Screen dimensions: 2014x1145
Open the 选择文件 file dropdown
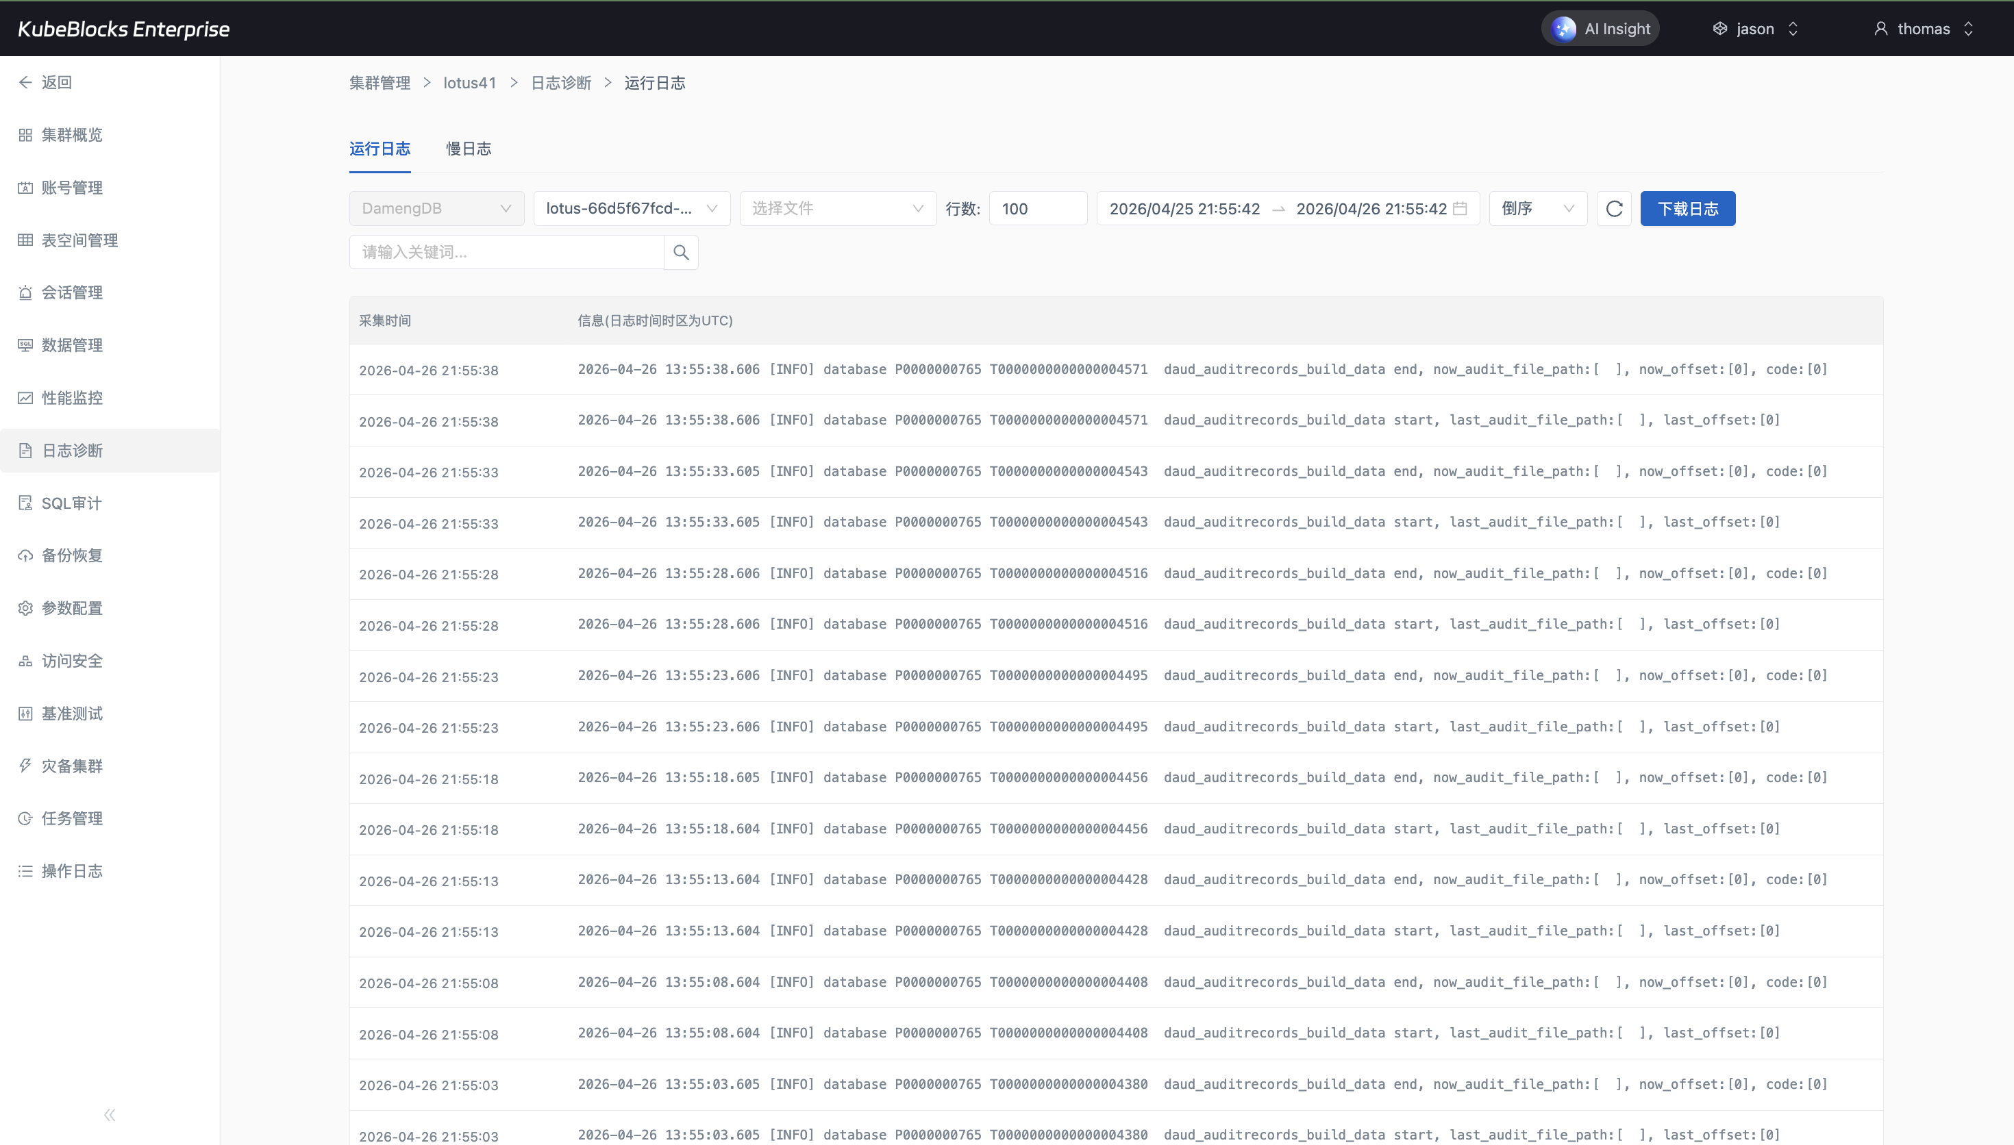click(x=838, y=208)
